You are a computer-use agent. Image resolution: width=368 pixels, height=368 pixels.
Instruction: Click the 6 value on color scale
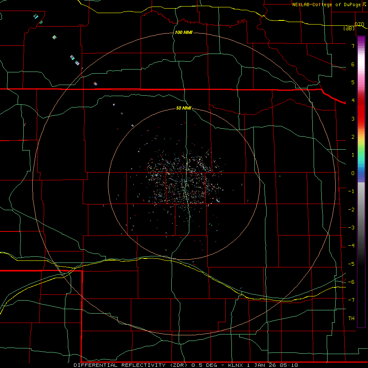(353, 64)
